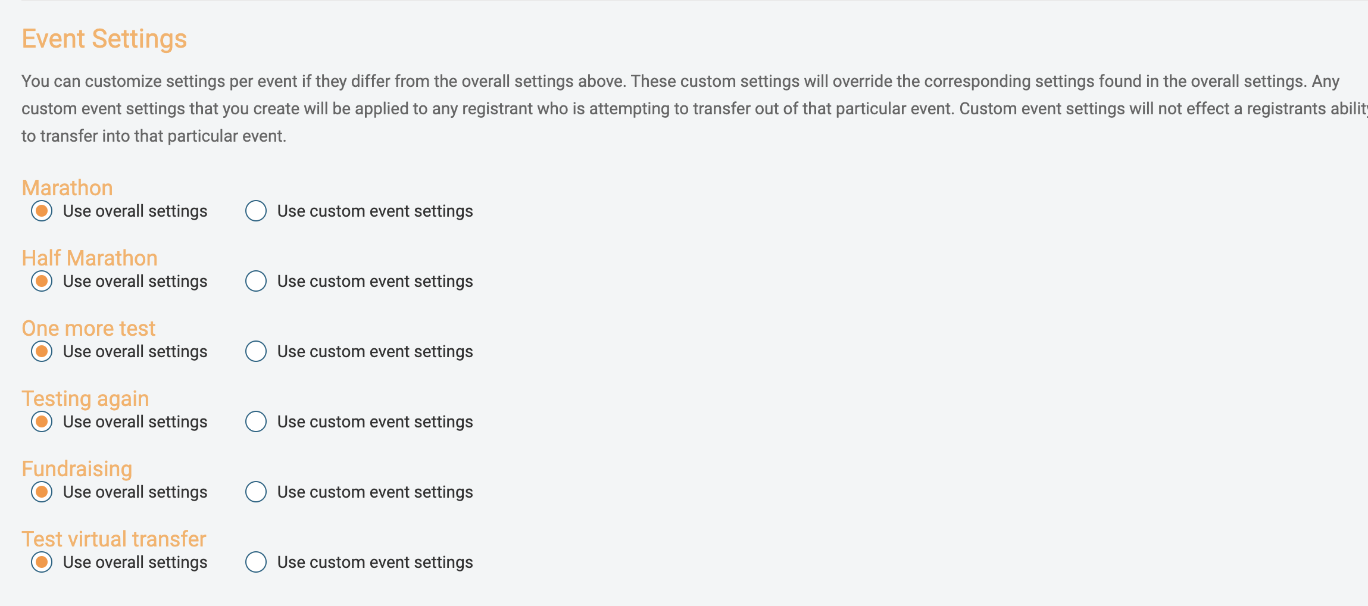Select overall settings for Testing again
The height and width of the screenshot is (606, 1368).
click(x=42, y=421)
